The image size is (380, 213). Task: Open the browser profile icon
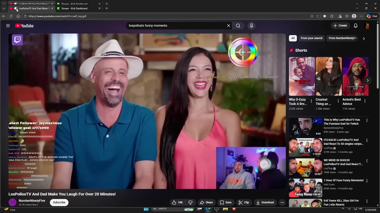tap(354, 16)
